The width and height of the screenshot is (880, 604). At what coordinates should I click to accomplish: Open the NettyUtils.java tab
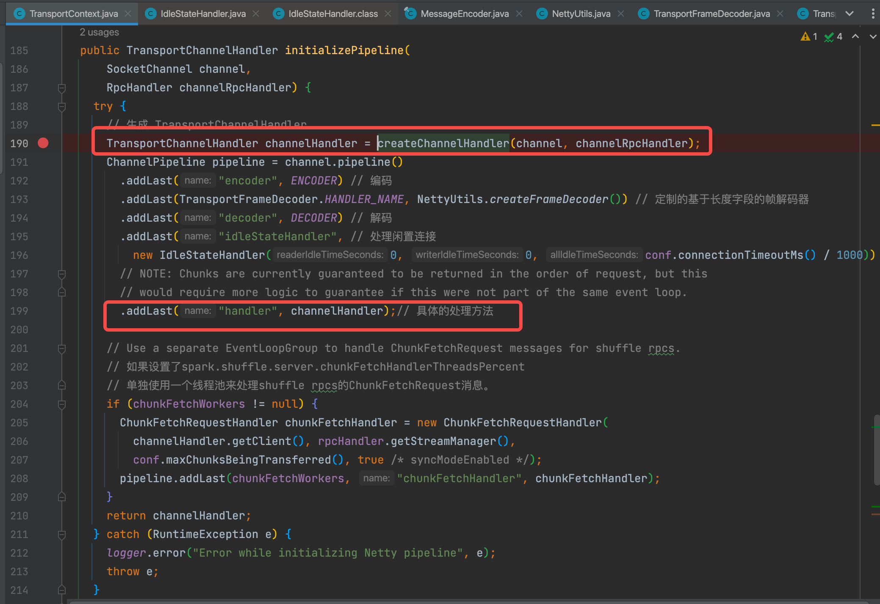[581, 14]
